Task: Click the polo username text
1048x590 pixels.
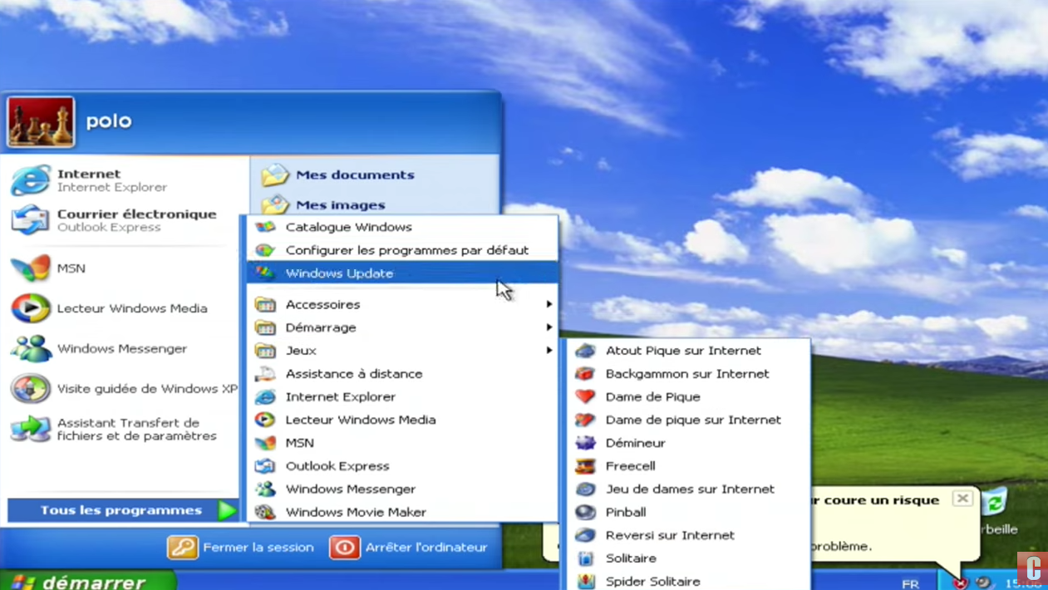Action: coord(109,121)
